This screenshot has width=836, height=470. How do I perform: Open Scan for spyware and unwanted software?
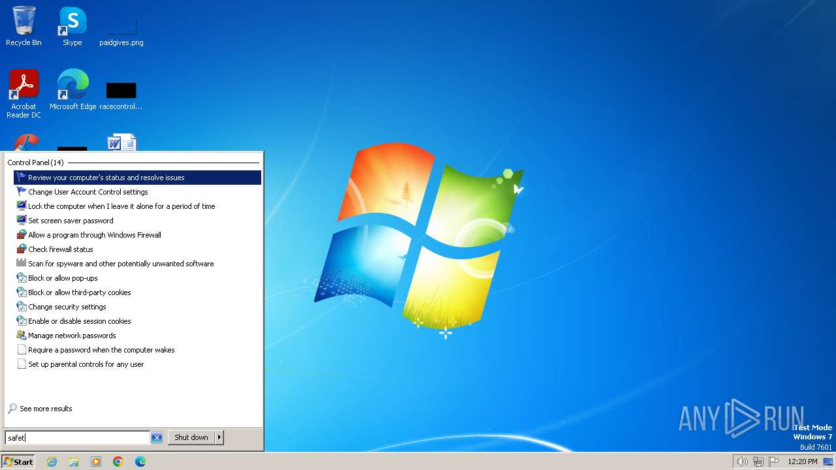[137, 264]
